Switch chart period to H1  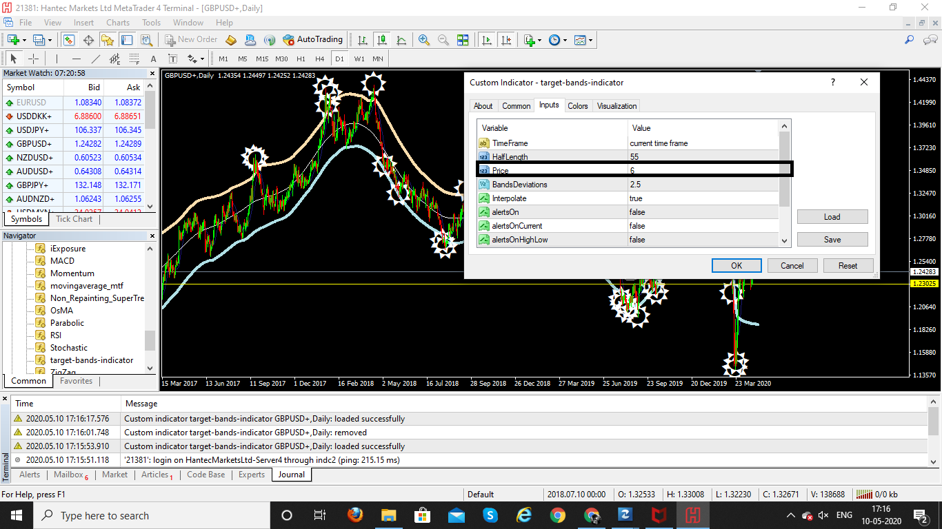click(x=301, y=59)
